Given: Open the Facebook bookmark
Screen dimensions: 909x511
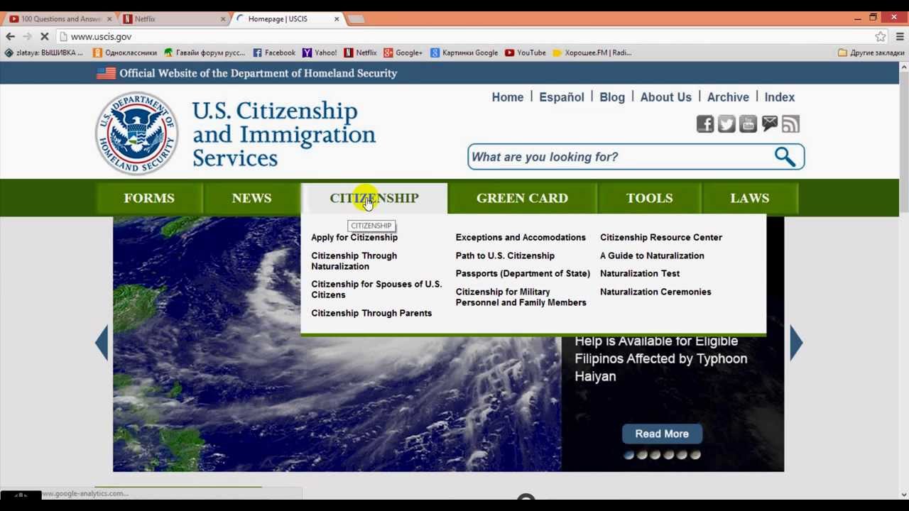Looking at the screenshot, I should (x=274, y=53).
